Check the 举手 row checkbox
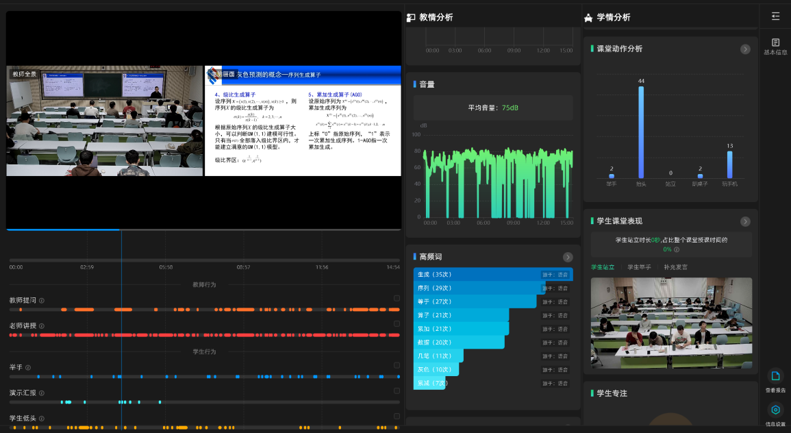The height and width of the screenshot is (433, 791). pos(397,365)
